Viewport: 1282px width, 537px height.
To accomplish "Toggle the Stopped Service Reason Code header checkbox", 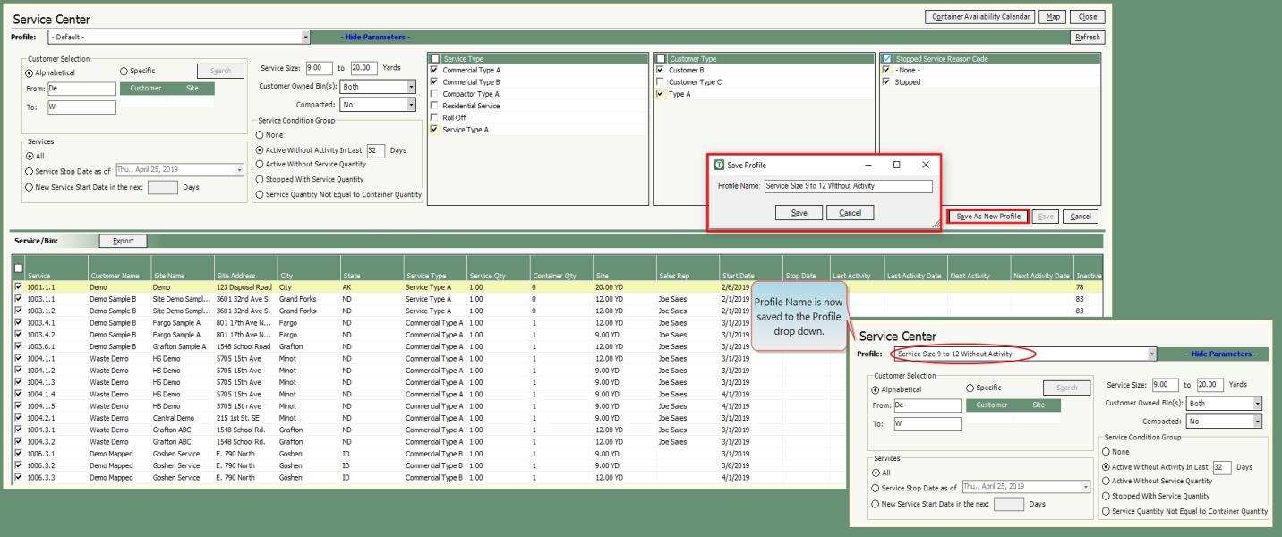I will pyautogui.click(x=886, y=59).
